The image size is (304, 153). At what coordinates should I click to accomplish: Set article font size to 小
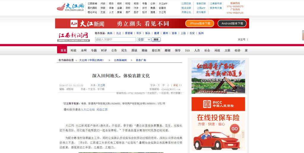coord(168,85)
